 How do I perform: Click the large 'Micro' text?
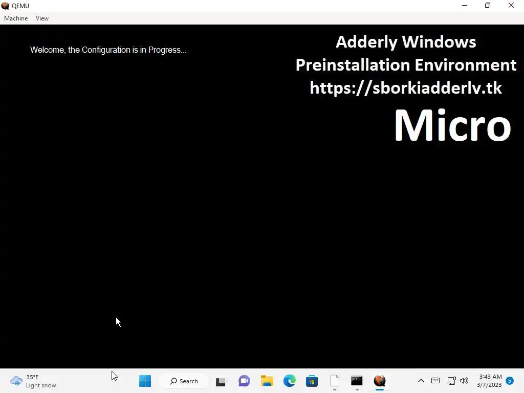452,125
